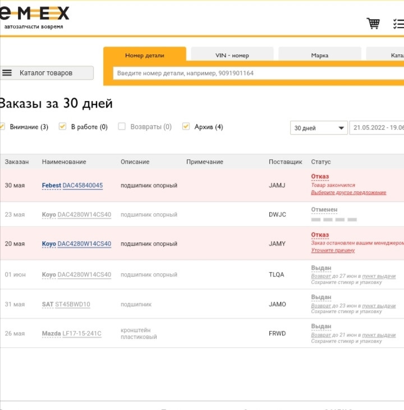Click Уточните причину link
404x410 pixels.
[x=333, y=250]
